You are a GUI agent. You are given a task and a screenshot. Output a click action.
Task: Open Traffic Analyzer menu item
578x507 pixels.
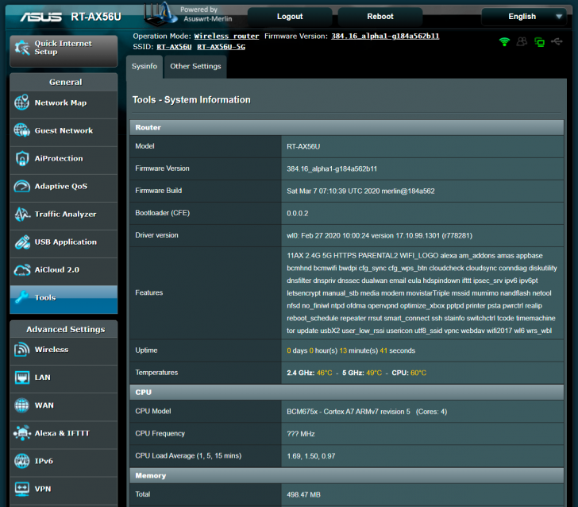(64, 216)
